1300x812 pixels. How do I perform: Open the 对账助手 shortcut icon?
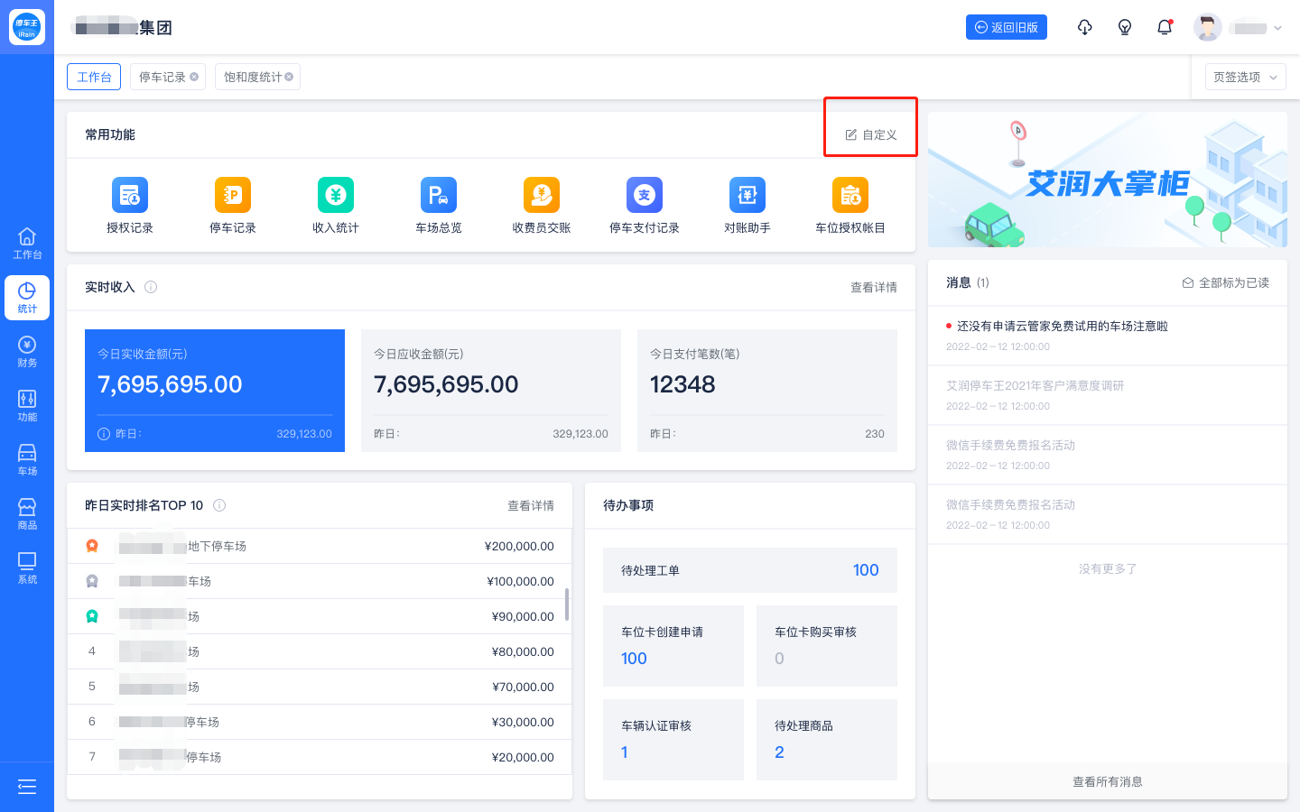click(747, 195)
